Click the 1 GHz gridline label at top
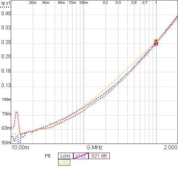 156,3
